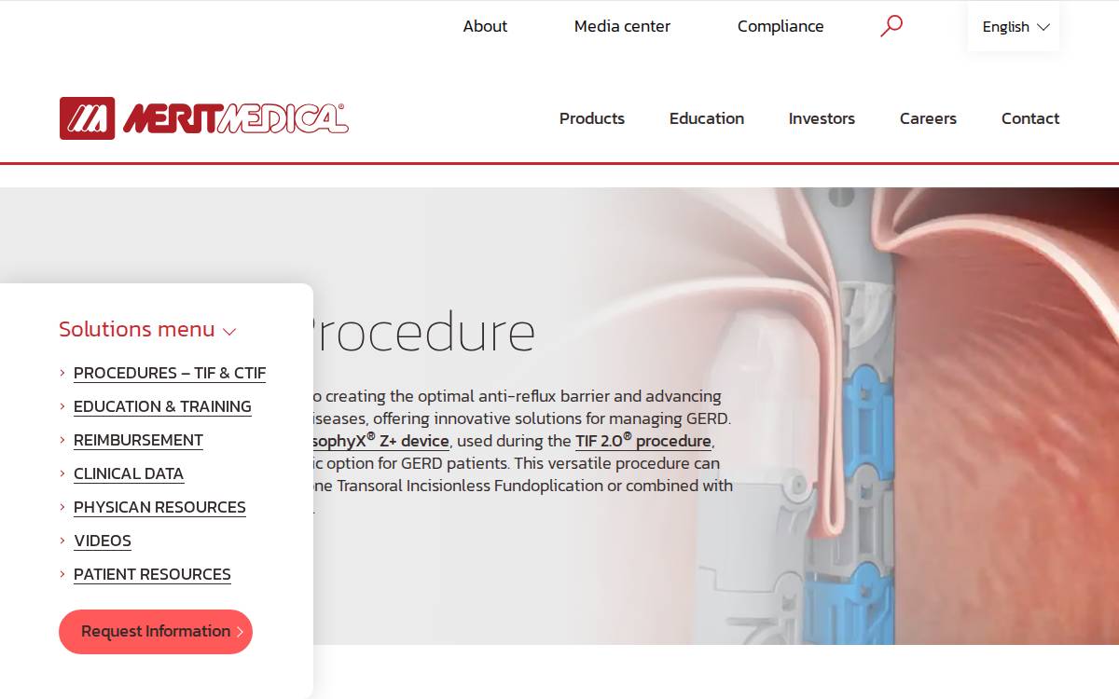Open PHYSICAN RESOURCES link
Image resolution: width=1119 pixels, height=699 pixels.
(159, 507)
